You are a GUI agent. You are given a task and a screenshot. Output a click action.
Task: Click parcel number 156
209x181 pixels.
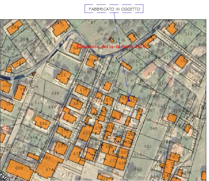click(24, 39)
